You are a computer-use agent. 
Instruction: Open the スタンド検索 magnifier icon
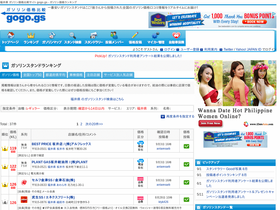click(x=72, y=35)
